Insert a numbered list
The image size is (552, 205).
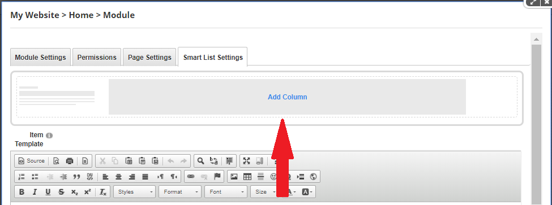tap(22, 177)
